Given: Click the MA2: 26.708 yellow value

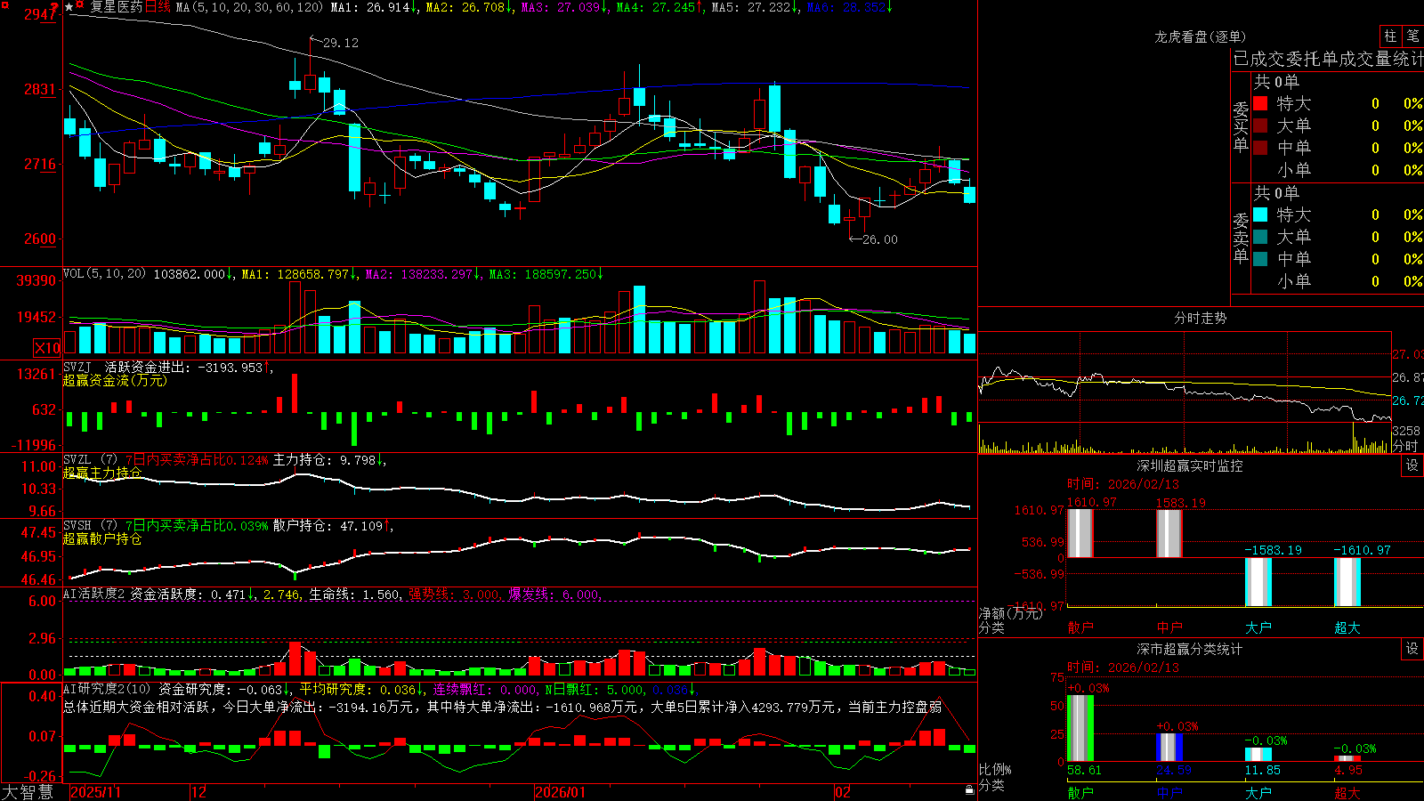Looking at the screenshot, I should click(x=470, y=7).
